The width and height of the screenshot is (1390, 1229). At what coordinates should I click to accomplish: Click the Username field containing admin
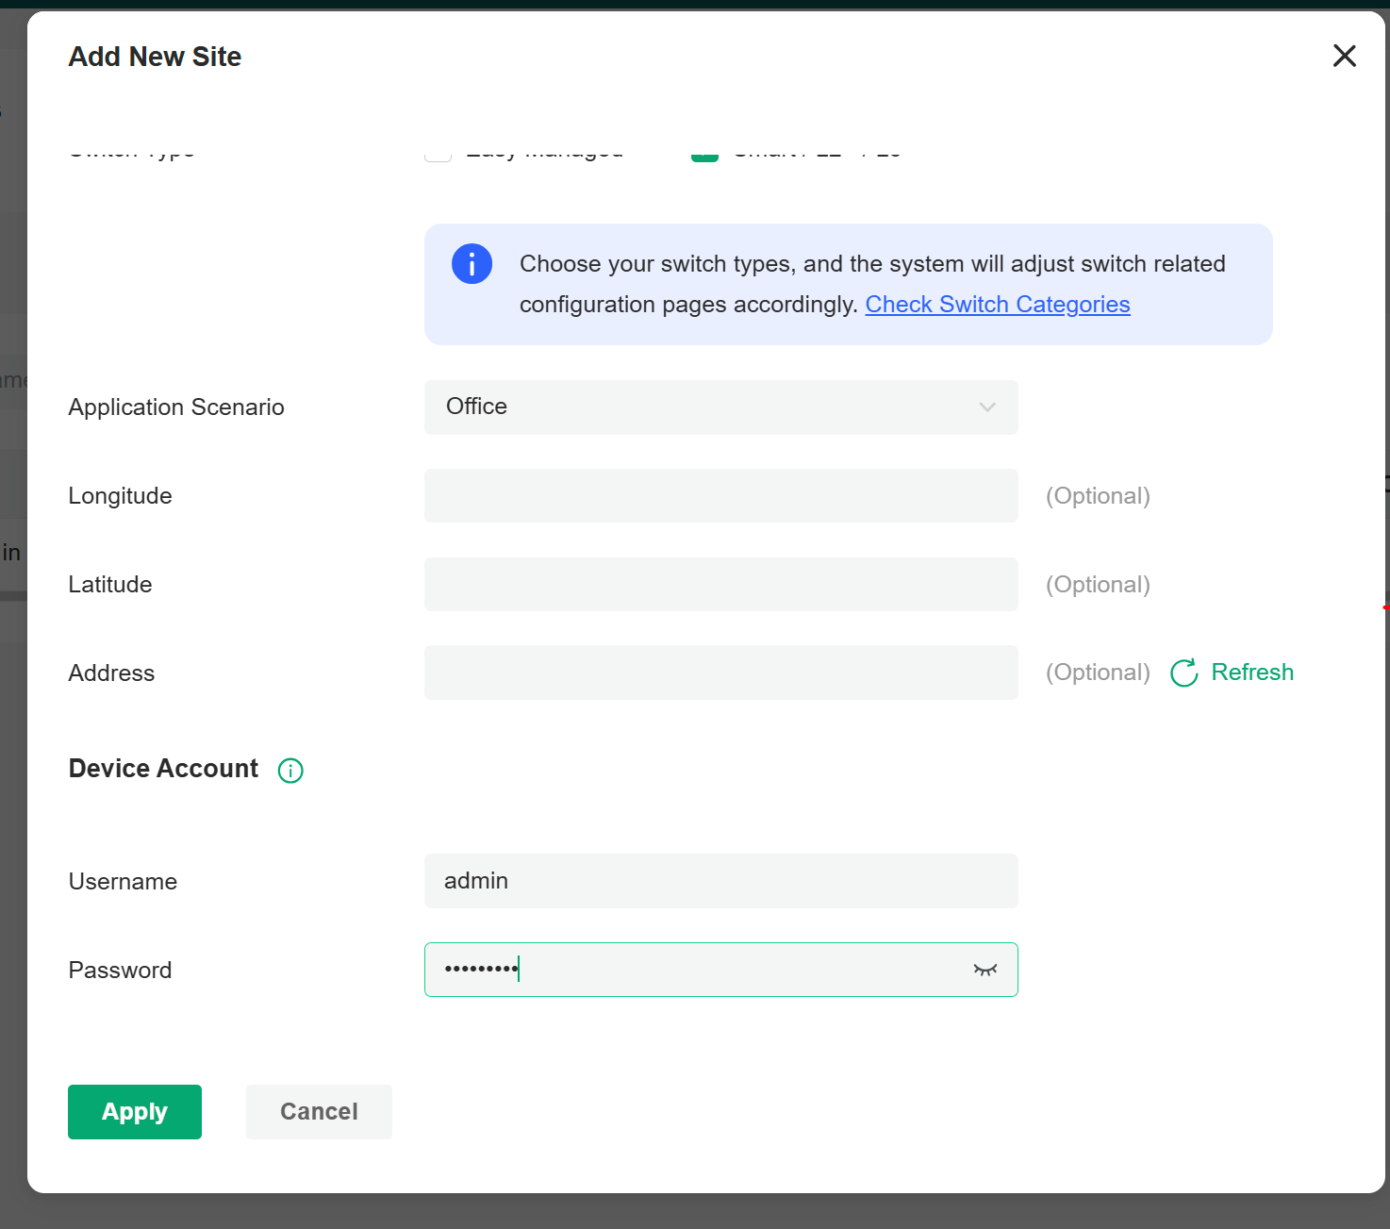[x=720, y=881]
